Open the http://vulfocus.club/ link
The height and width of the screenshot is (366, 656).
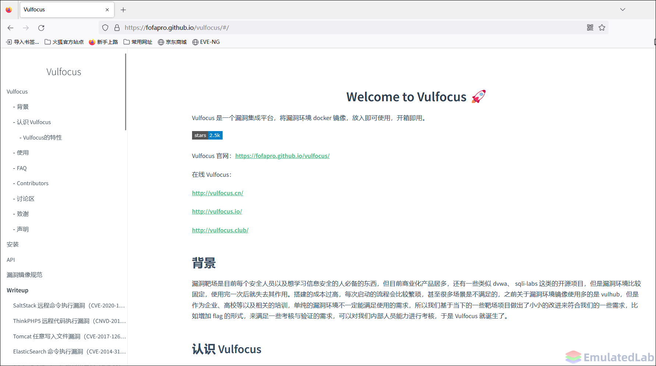click(220, 230)
